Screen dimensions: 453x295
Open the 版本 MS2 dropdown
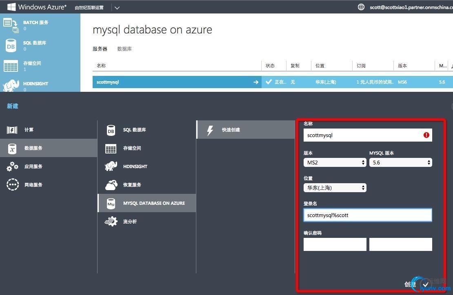[x=335, y=162]
